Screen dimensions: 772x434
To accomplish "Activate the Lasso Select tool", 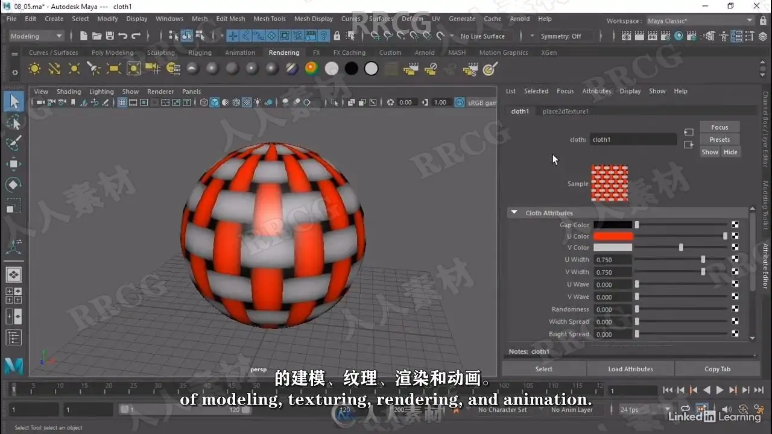I will [x=13, y=123].
